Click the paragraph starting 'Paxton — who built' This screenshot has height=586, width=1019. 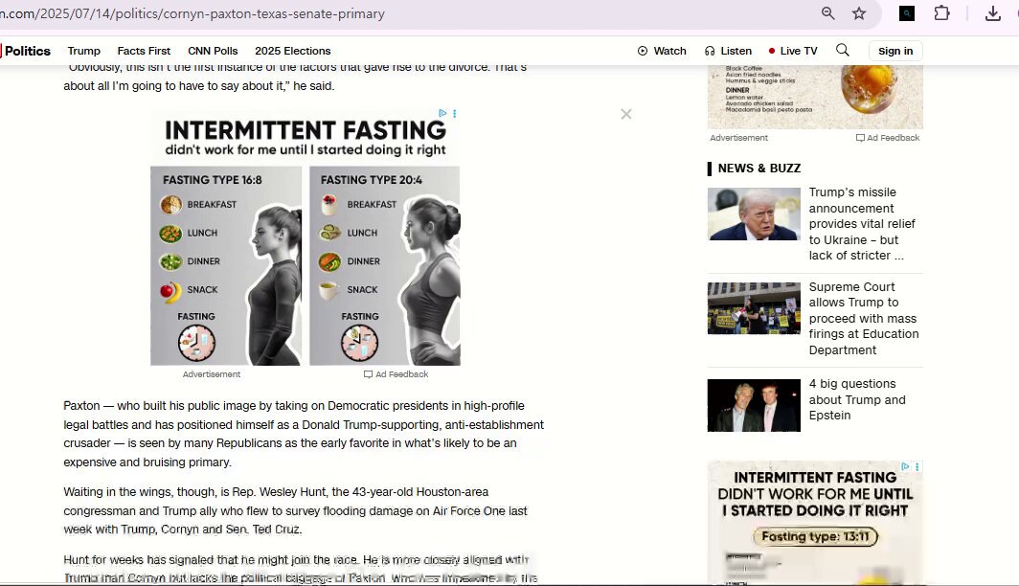pos(304,434)
